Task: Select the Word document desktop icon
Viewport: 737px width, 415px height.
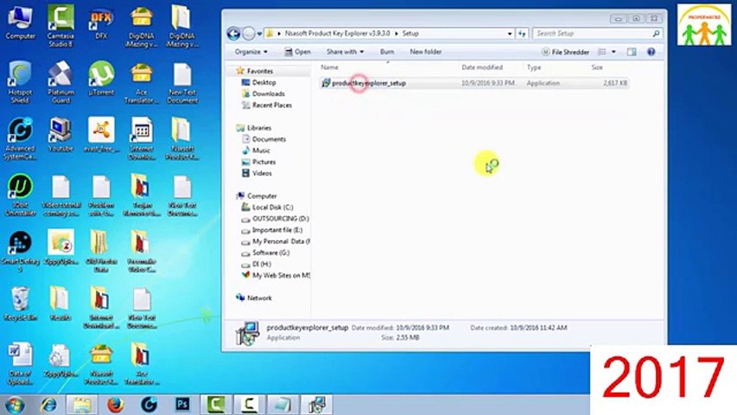Action: tap(20, 364)
